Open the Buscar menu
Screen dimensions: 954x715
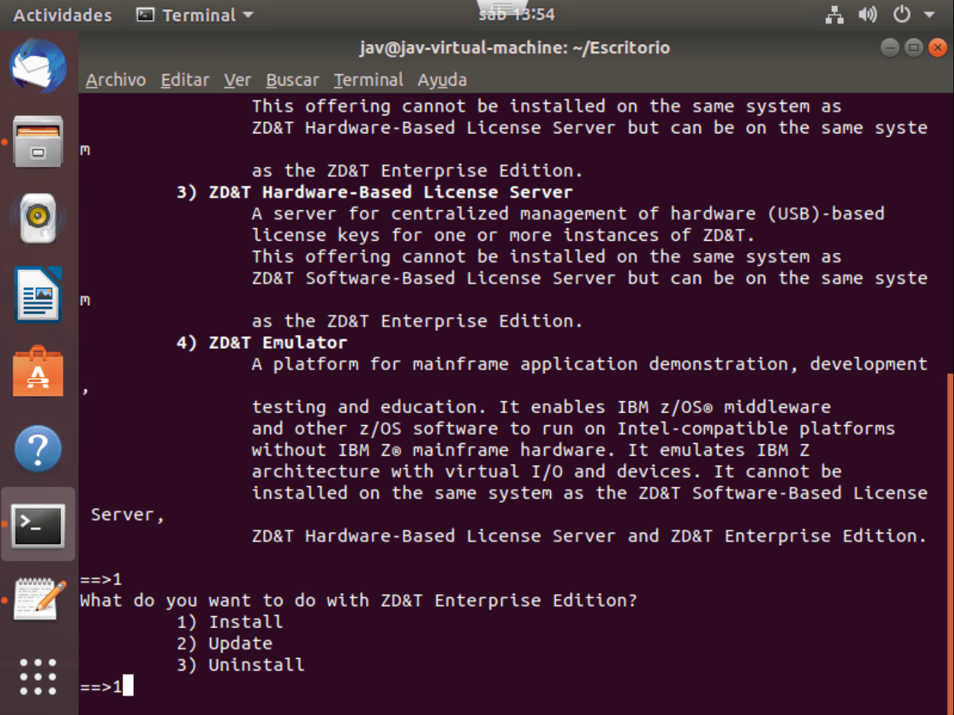292,80
